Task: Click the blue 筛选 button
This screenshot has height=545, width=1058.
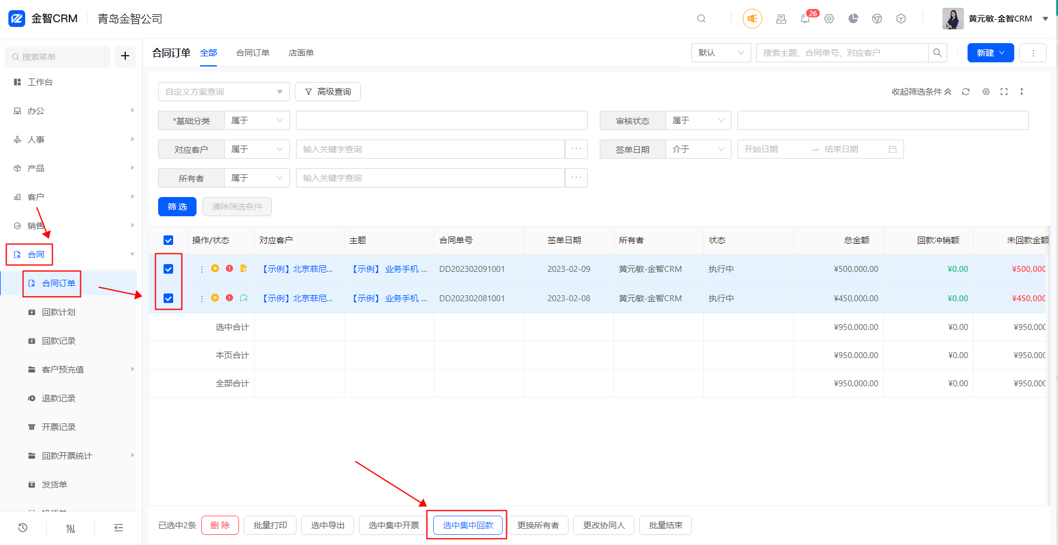Action: point(177,207)
